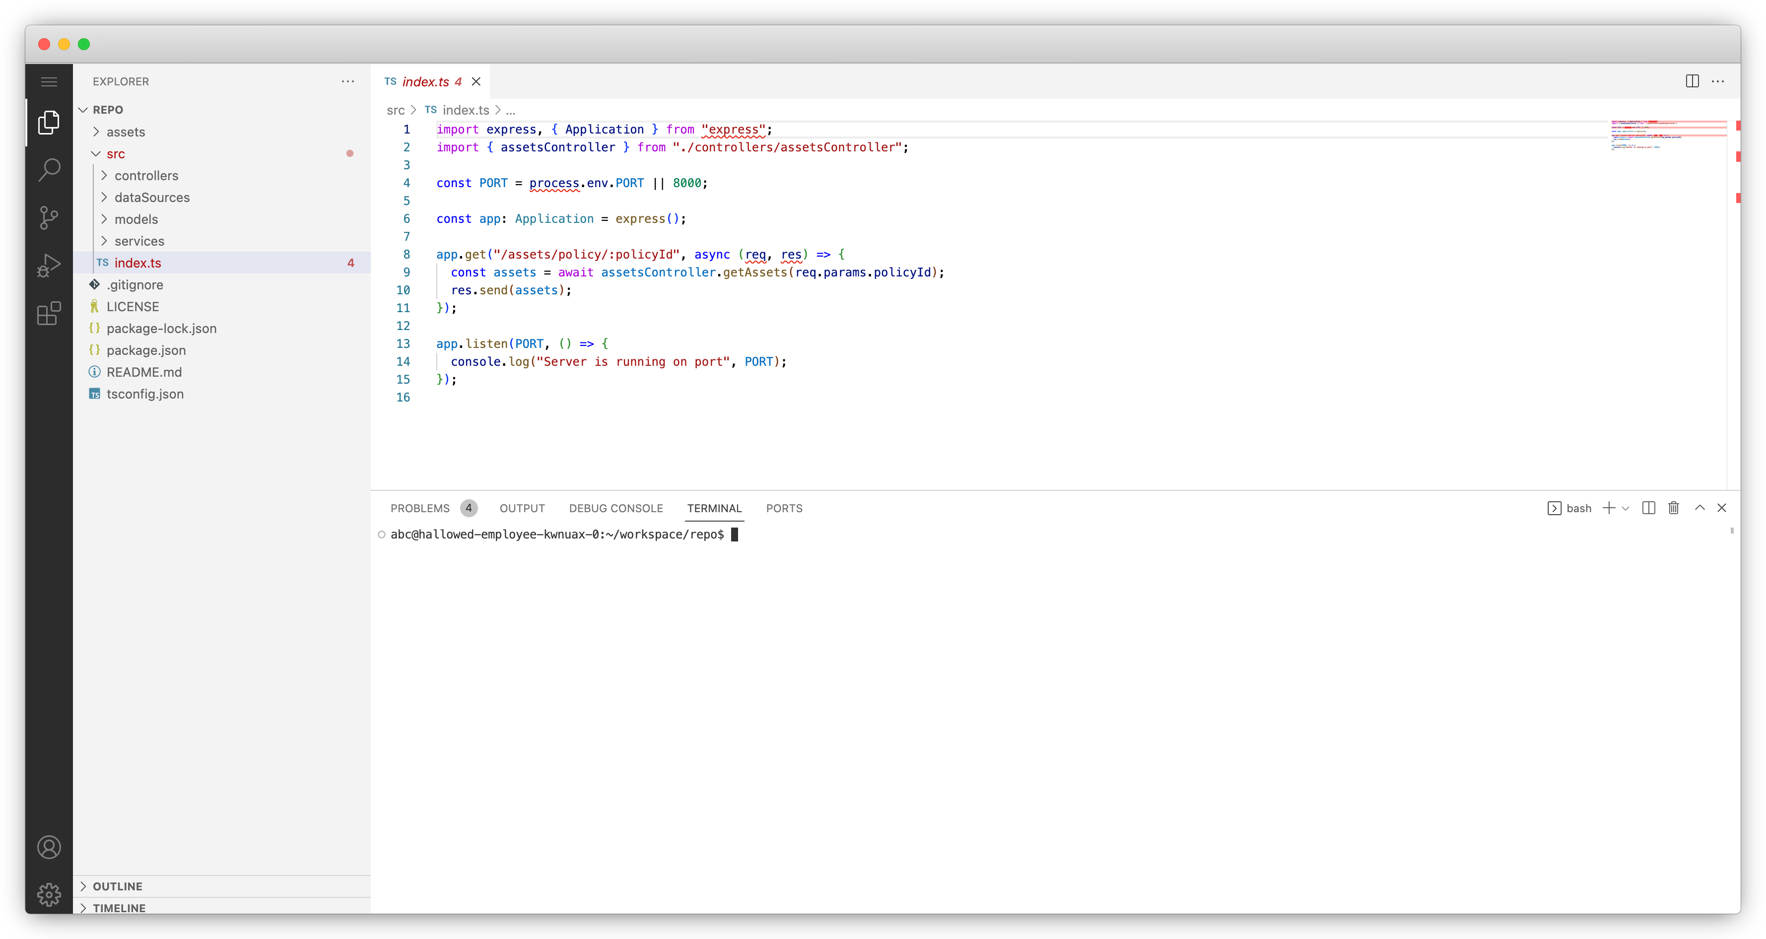
Task: Kill the terminal with trash icon
Action: [1674, 508]
